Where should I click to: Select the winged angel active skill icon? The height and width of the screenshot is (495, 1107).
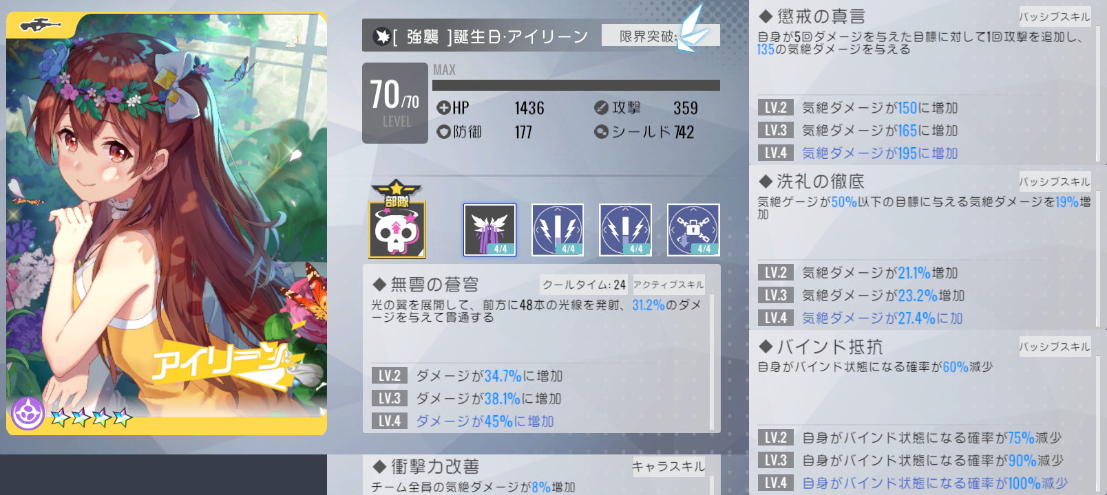489,230
